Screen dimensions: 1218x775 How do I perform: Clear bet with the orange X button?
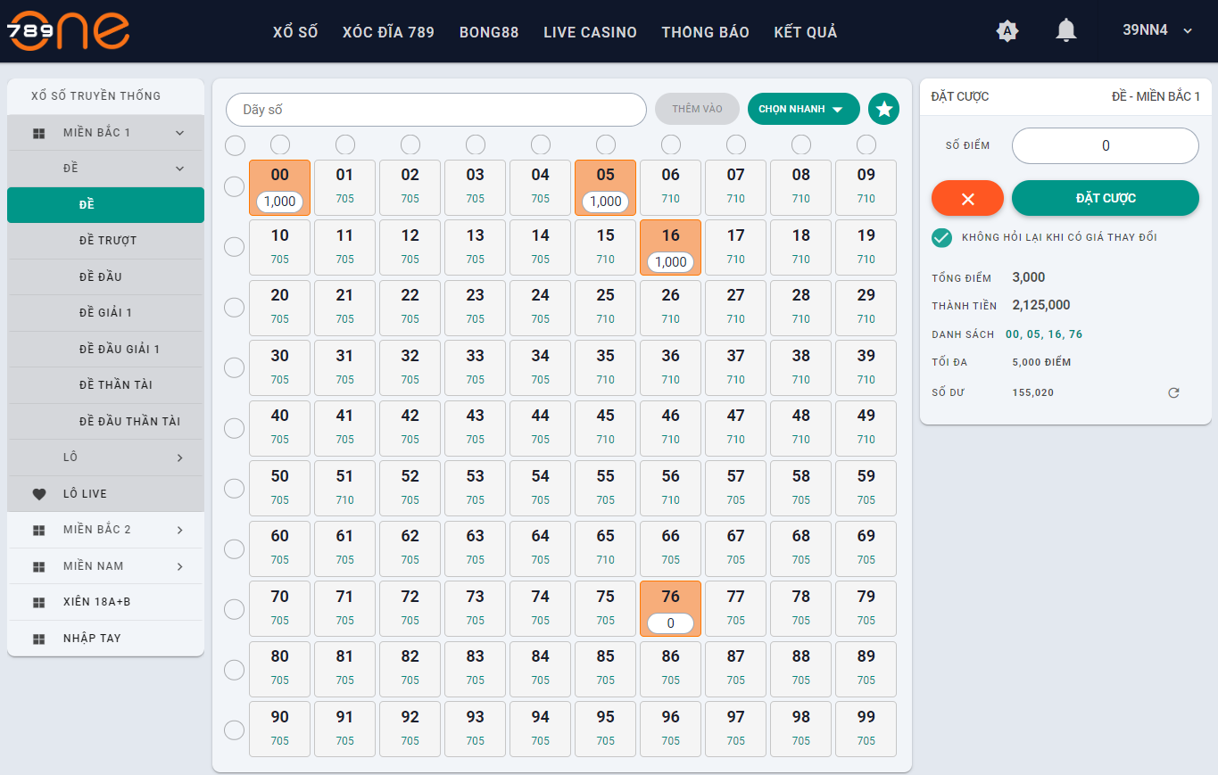967,198
